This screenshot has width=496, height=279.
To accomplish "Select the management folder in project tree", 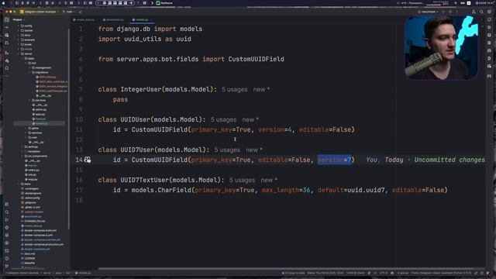I will click(x=41, y=67).
